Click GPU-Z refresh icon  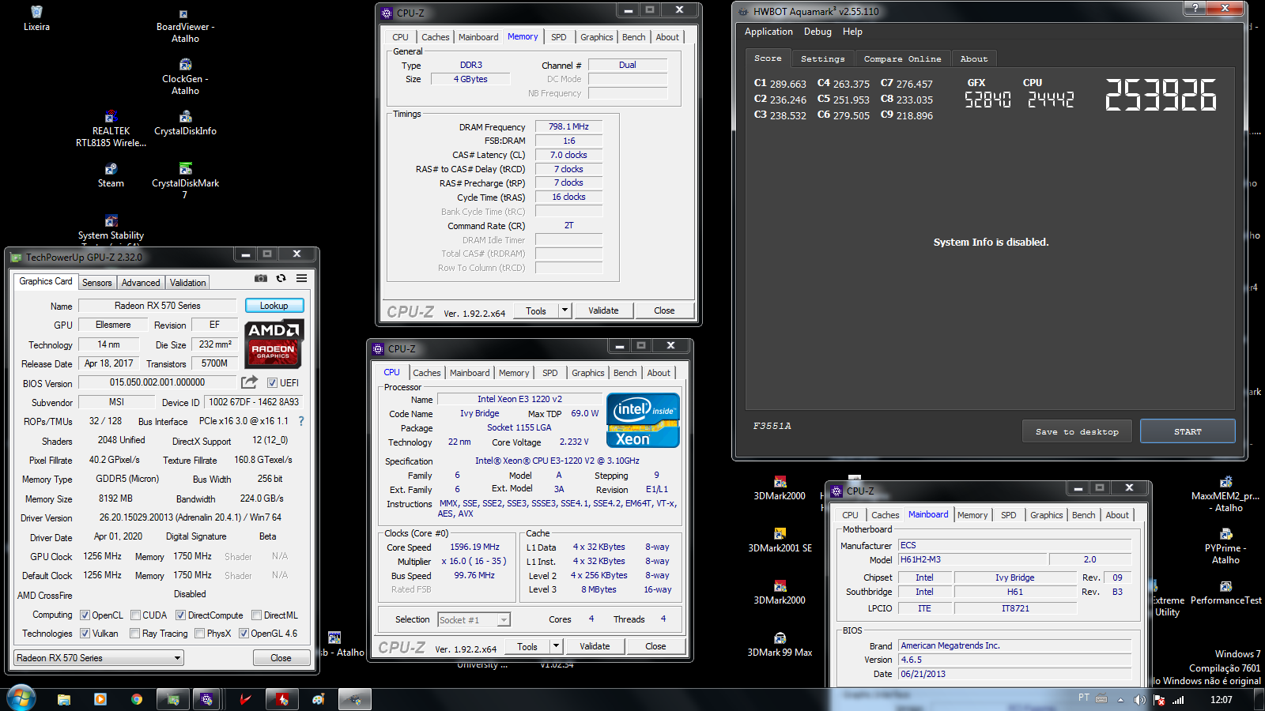[x=281, y=278]
